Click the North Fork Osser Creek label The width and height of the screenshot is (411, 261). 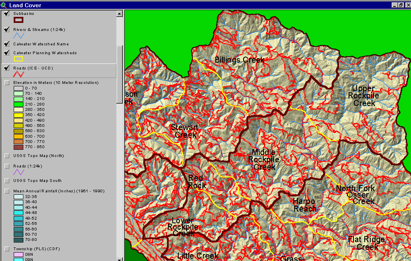tap(355, 195)
